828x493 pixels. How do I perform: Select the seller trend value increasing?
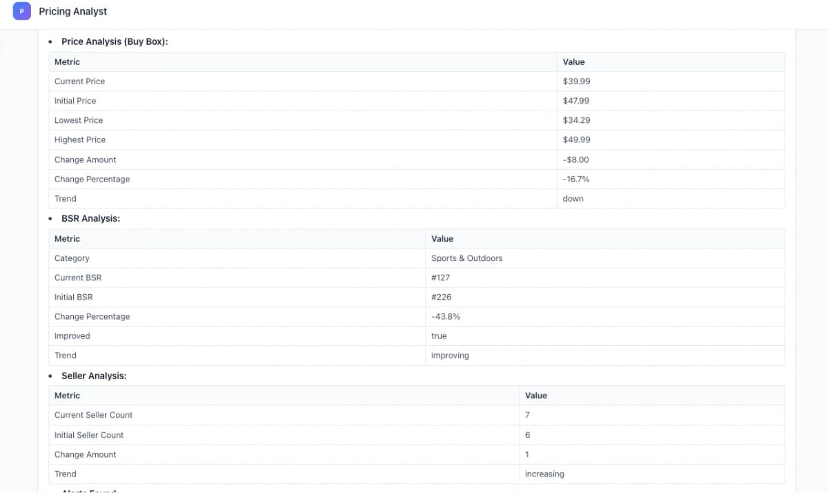point(544,474)
